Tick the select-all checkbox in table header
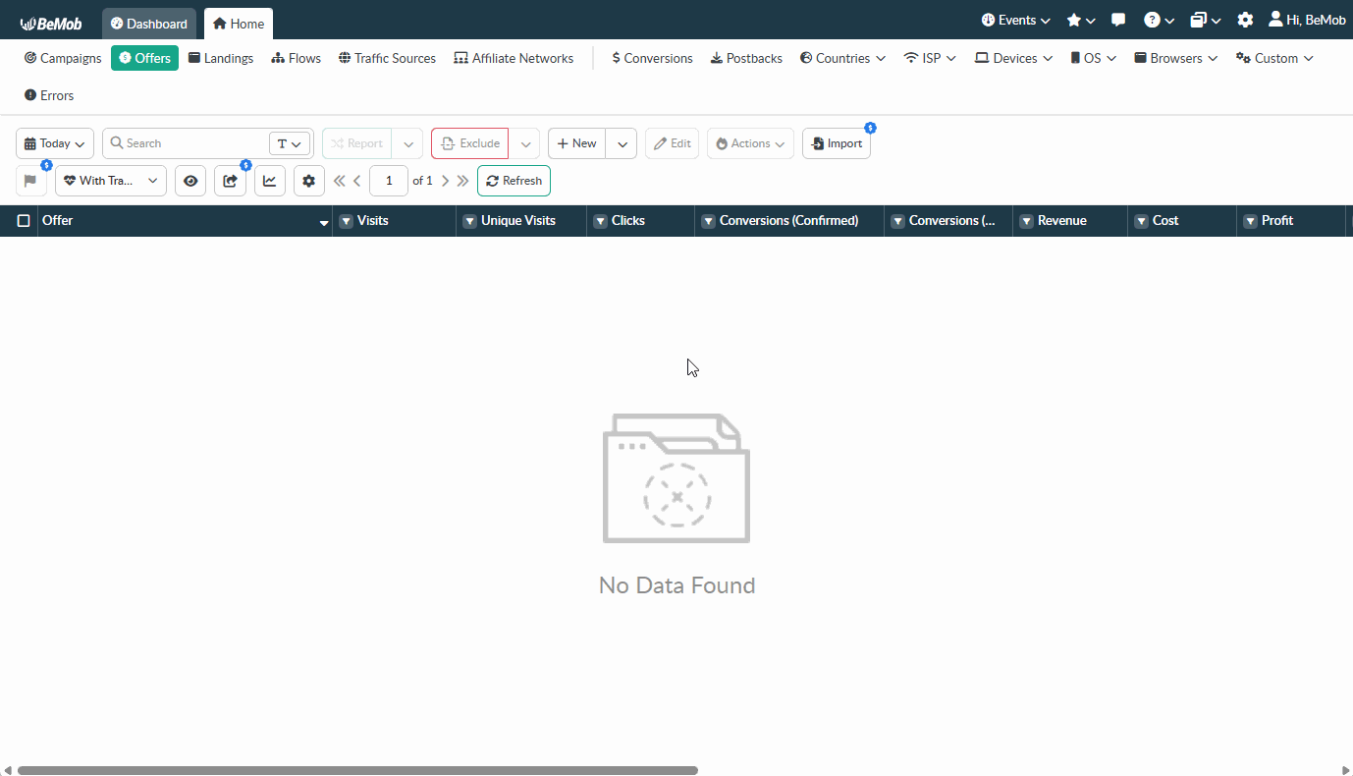The height and width of the screenshot is (776, 1353). 24,221
